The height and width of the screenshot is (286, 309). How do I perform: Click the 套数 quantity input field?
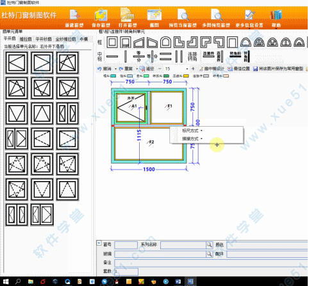126,271
